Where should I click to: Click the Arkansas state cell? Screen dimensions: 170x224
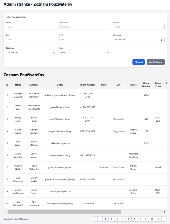tap(104, 167)
